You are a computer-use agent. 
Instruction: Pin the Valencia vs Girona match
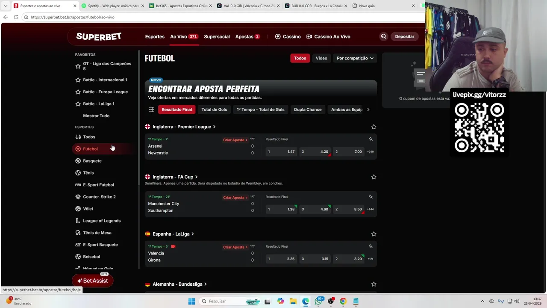coord(371,246)
